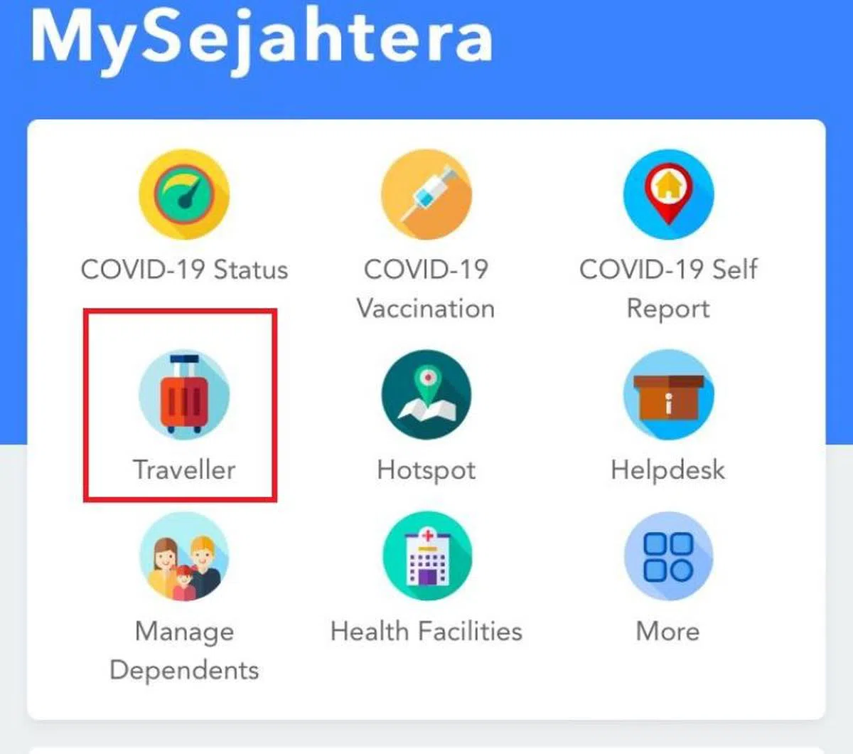Select the "Health Facilities" text label
The image size is (853, 754).
(426, 631)
